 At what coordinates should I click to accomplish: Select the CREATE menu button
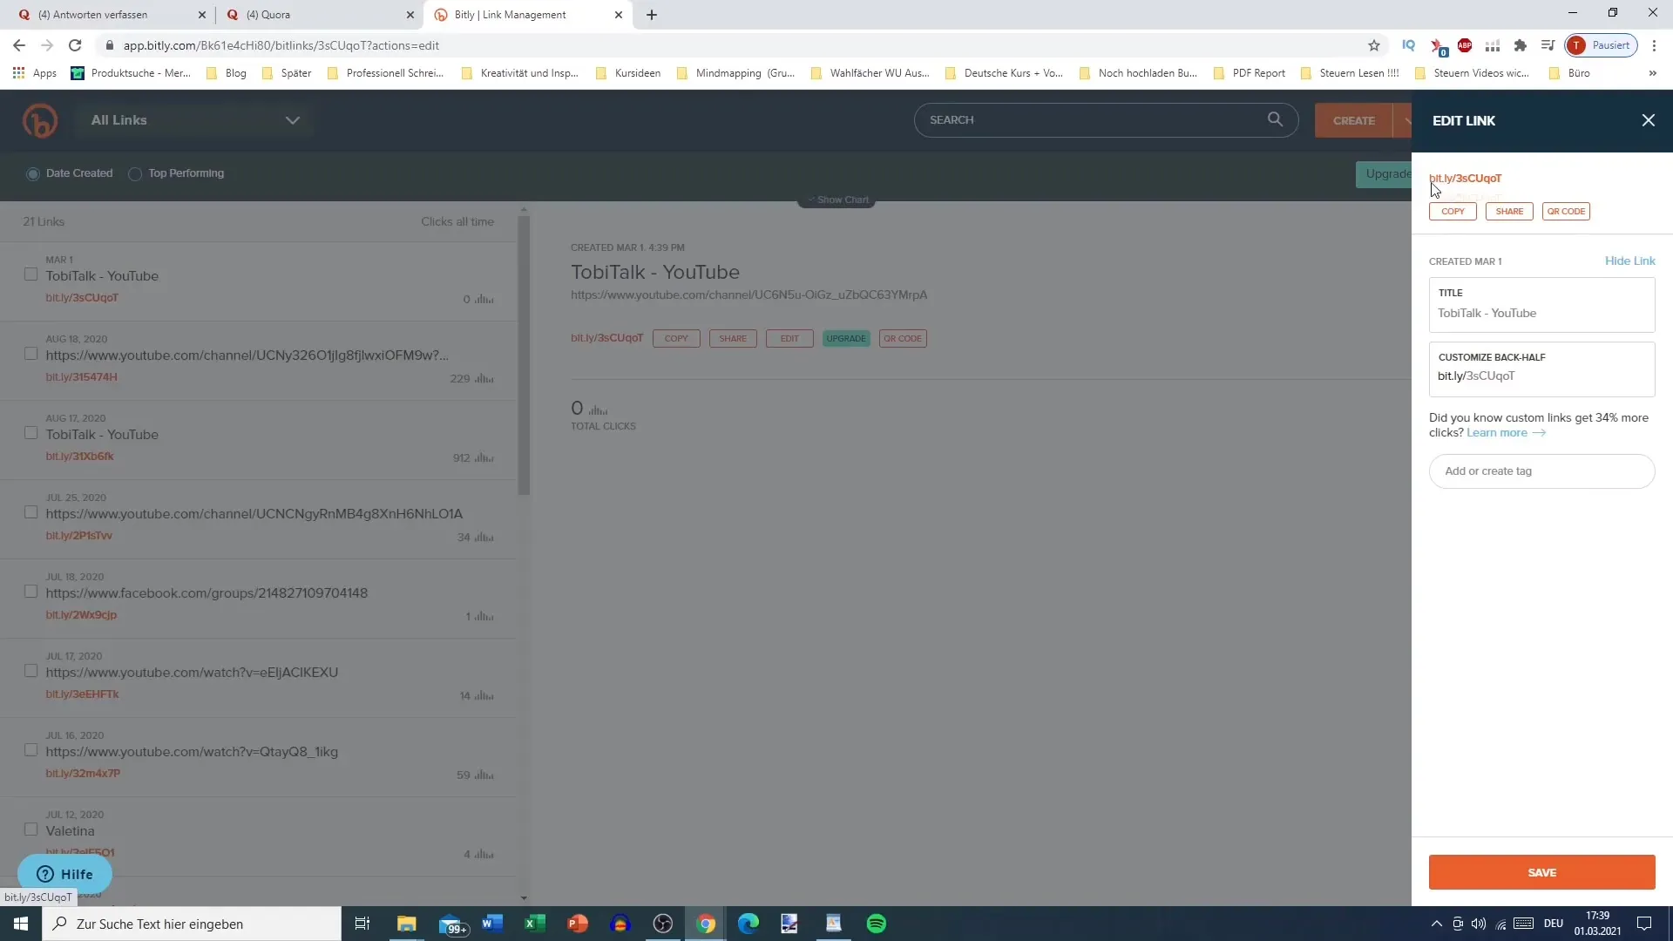(1353, 119)
